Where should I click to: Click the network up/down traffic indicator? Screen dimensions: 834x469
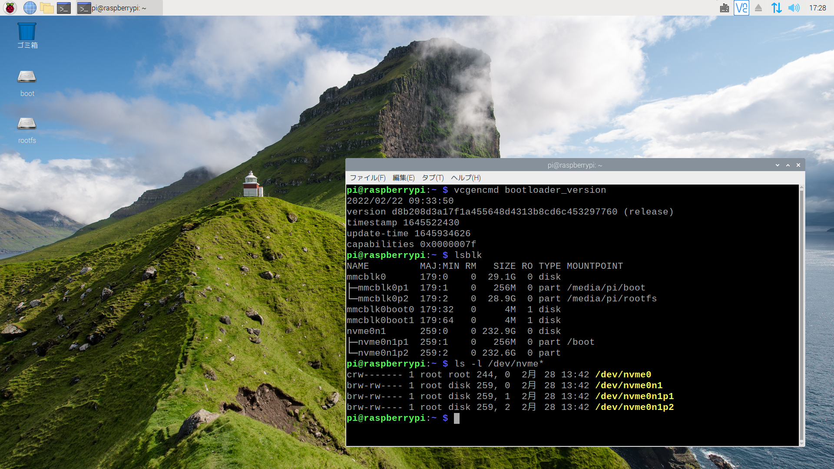tap(776, 8)
